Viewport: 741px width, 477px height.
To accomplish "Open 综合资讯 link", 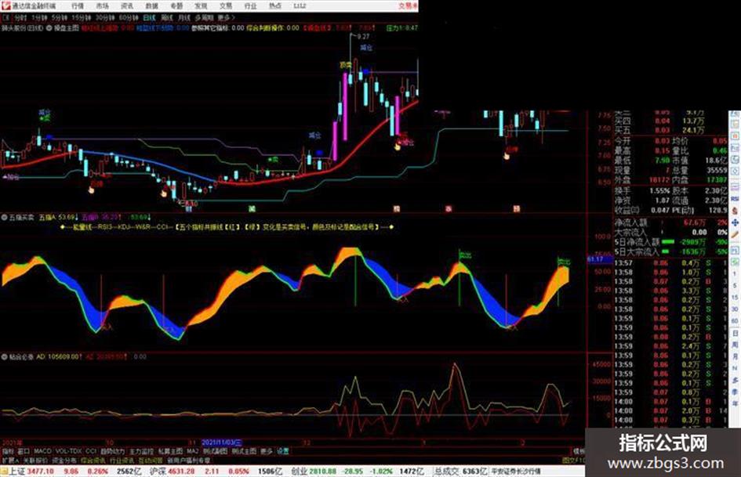I will click(x=93, y=460).
